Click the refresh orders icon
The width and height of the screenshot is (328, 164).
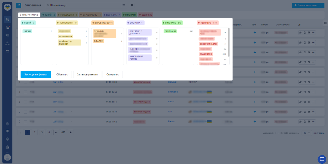pos(19,5)
